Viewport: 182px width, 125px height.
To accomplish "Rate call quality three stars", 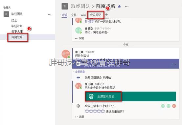I will tap(95, 112).
